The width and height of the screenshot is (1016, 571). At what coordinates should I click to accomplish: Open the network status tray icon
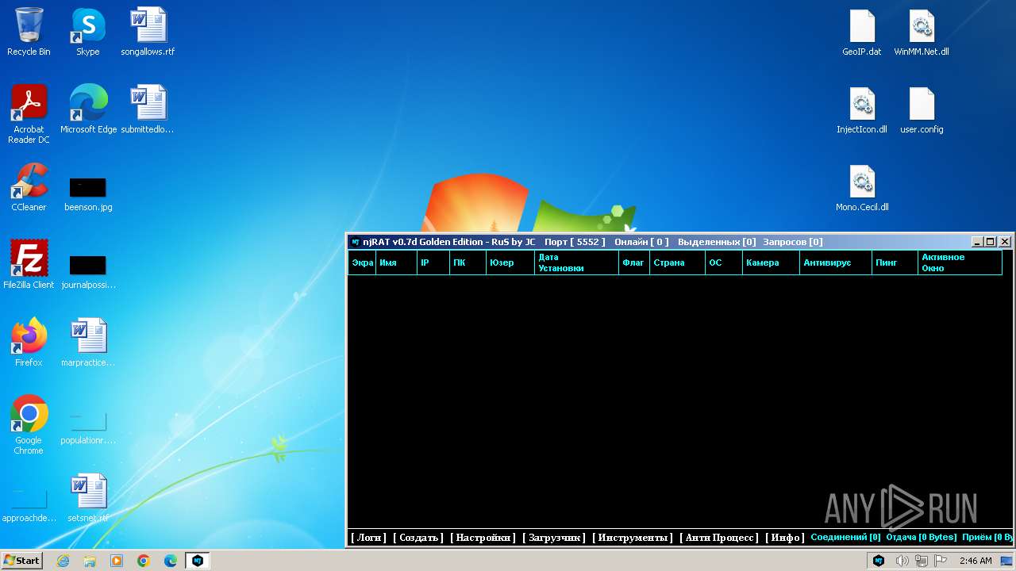(922, 561)
